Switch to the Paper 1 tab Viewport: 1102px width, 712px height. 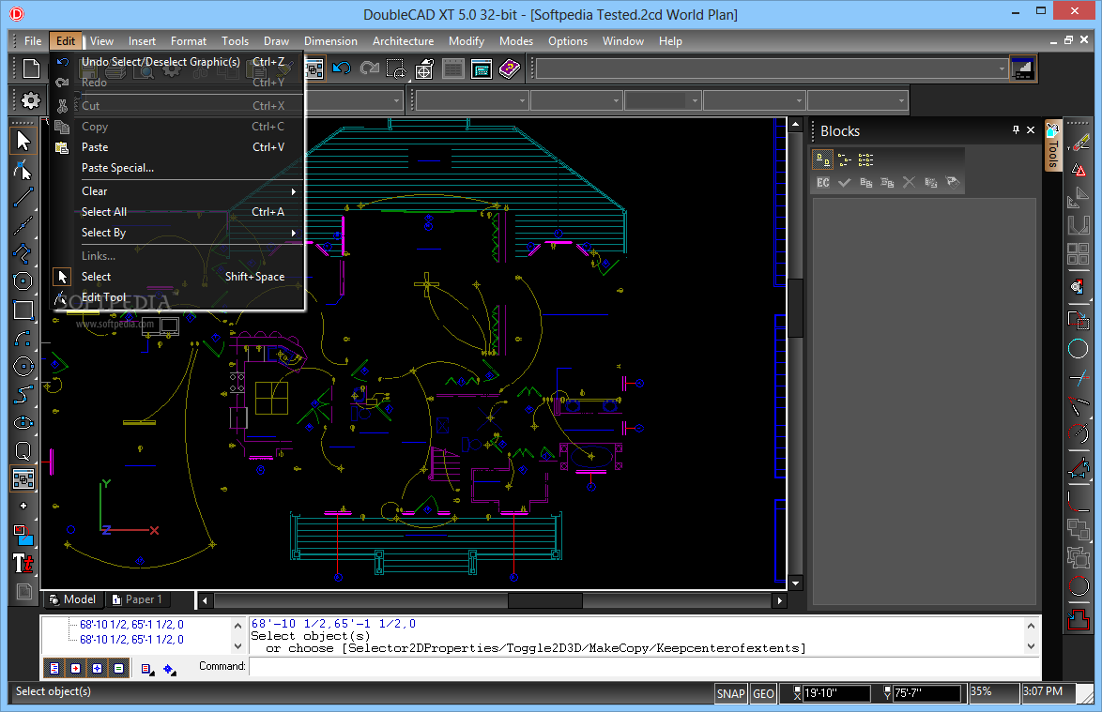point(138,599)
